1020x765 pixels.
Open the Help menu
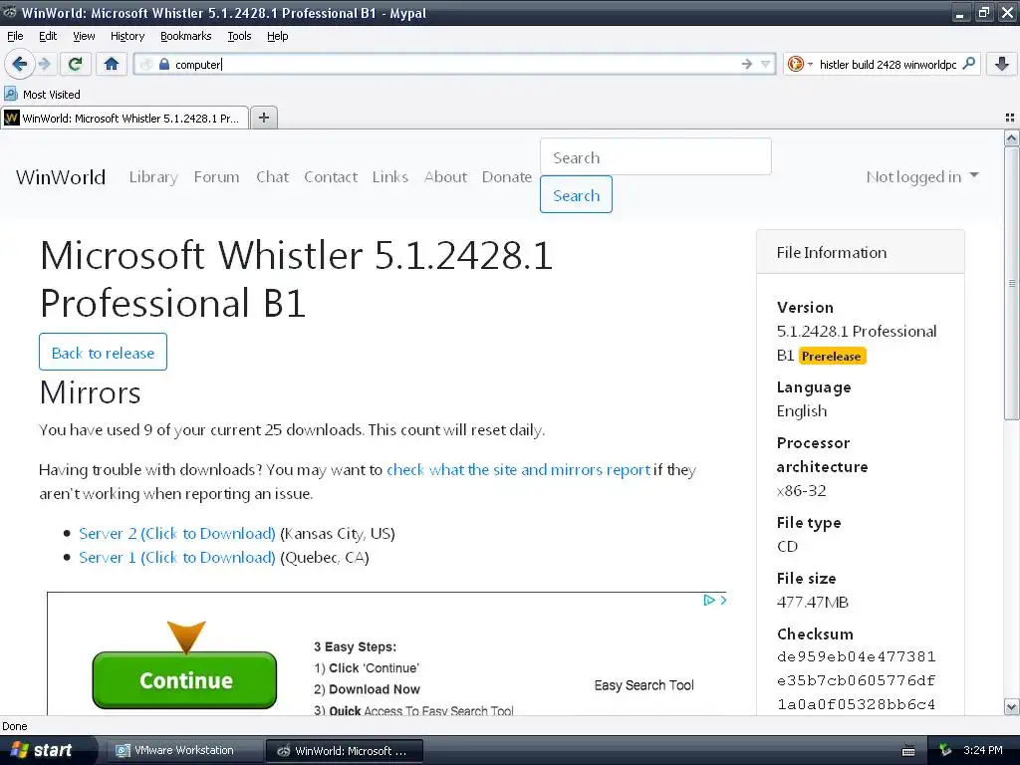pyautogui.click(x=278, y=36)
